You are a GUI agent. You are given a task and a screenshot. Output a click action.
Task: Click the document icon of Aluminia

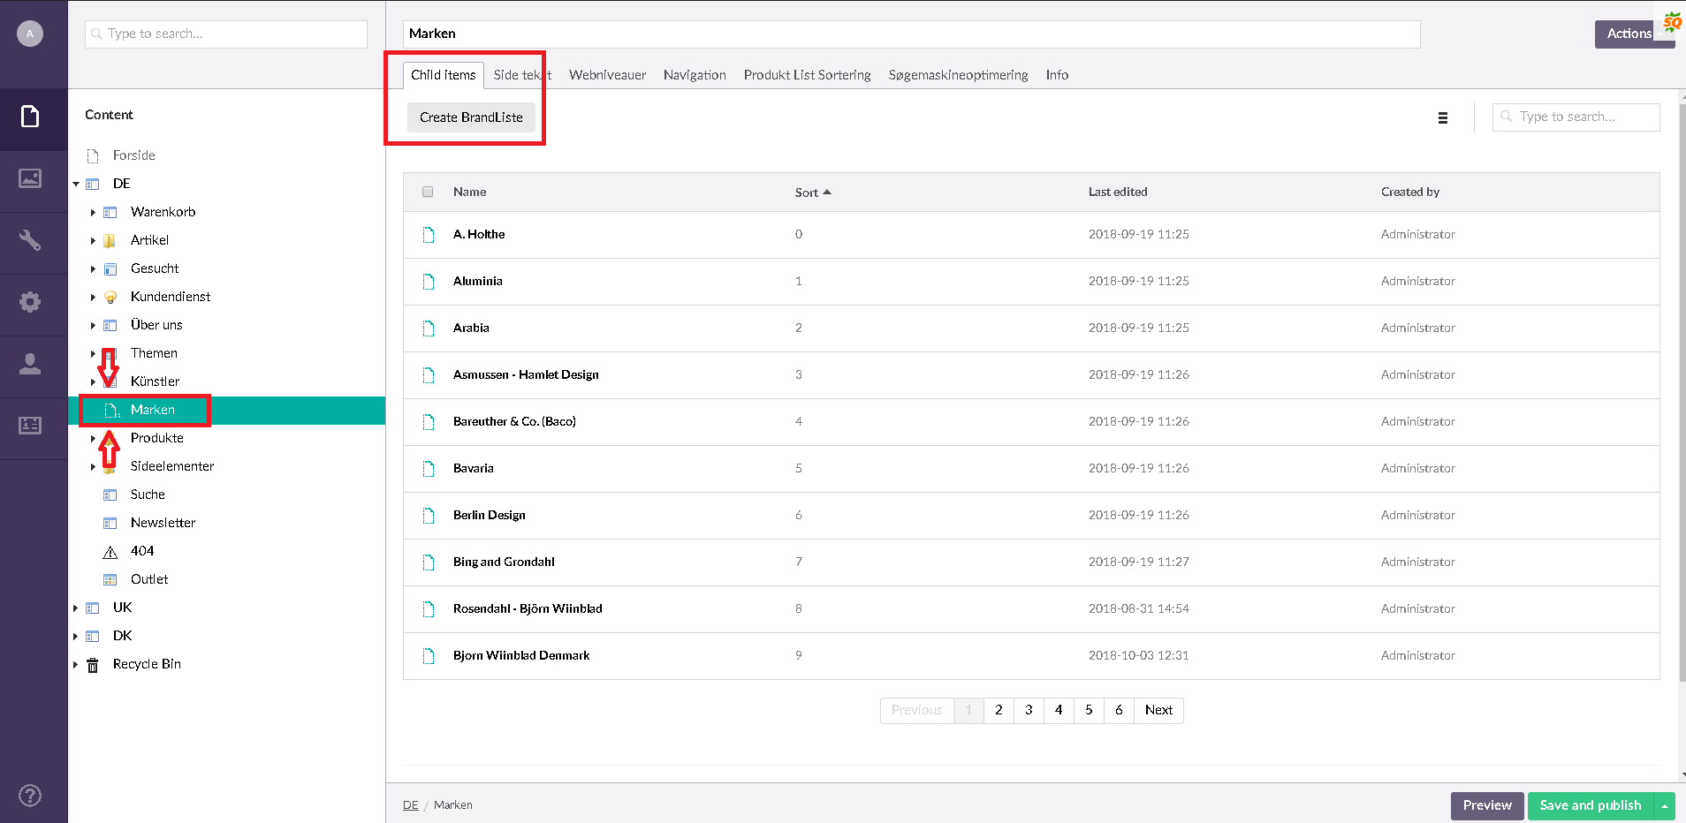pyautogui.click(x=429, y=282)
